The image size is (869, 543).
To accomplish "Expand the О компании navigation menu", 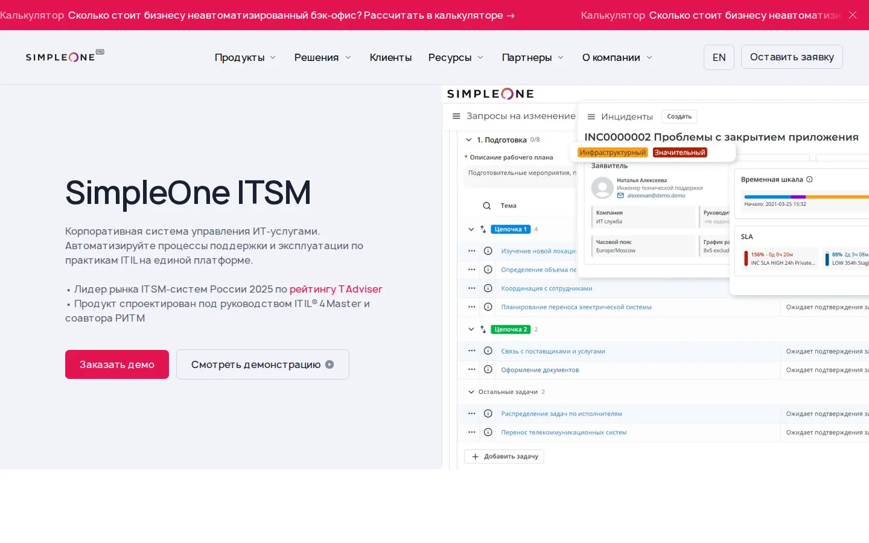I will 617,57.
